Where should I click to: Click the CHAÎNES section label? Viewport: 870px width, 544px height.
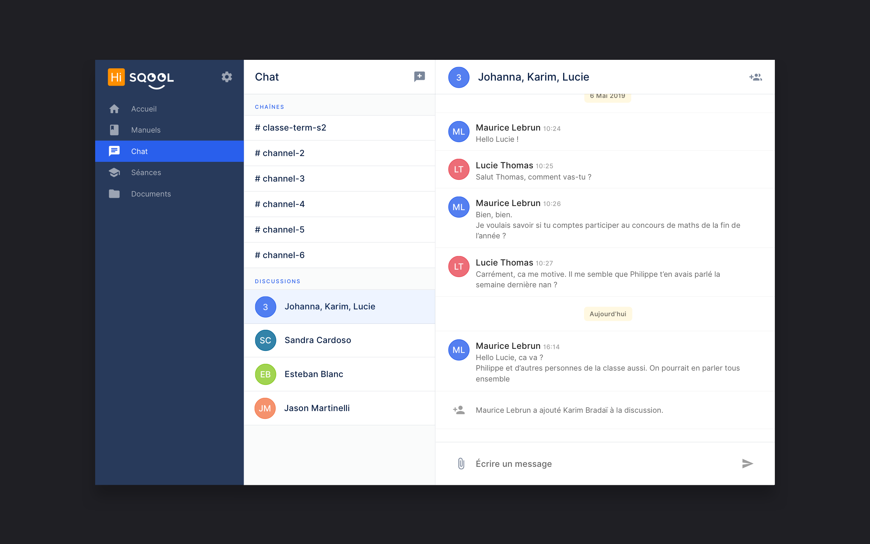point(269,107)
